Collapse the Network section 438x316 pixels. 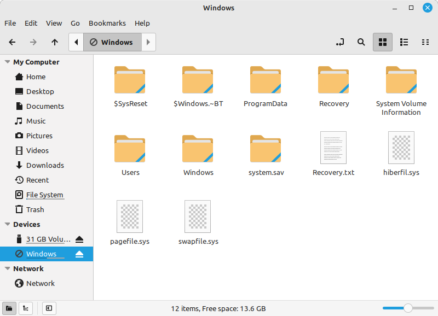pos(8,268)
